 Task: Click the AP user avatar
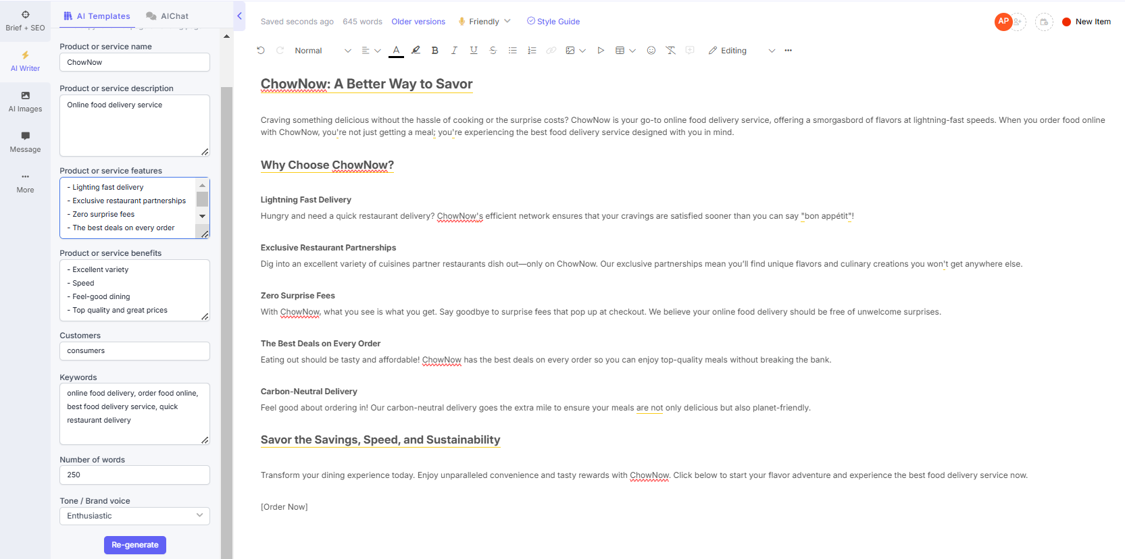(x=1003, y=22)
